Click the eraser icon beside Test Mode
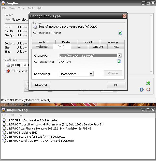Image resolution: width=157 pixels, height=161 pixels. coord(8,71)
